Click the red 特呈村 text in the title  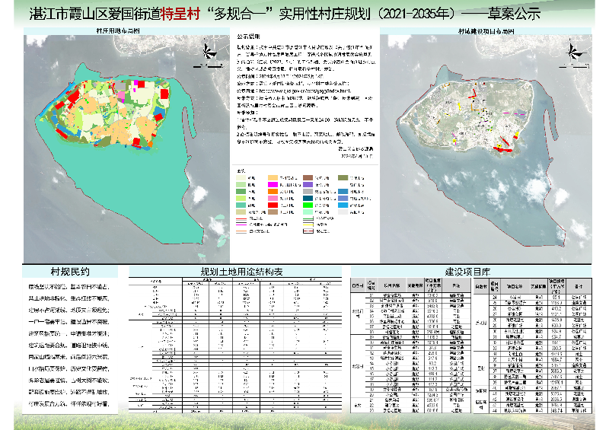(x=174, y=13)
